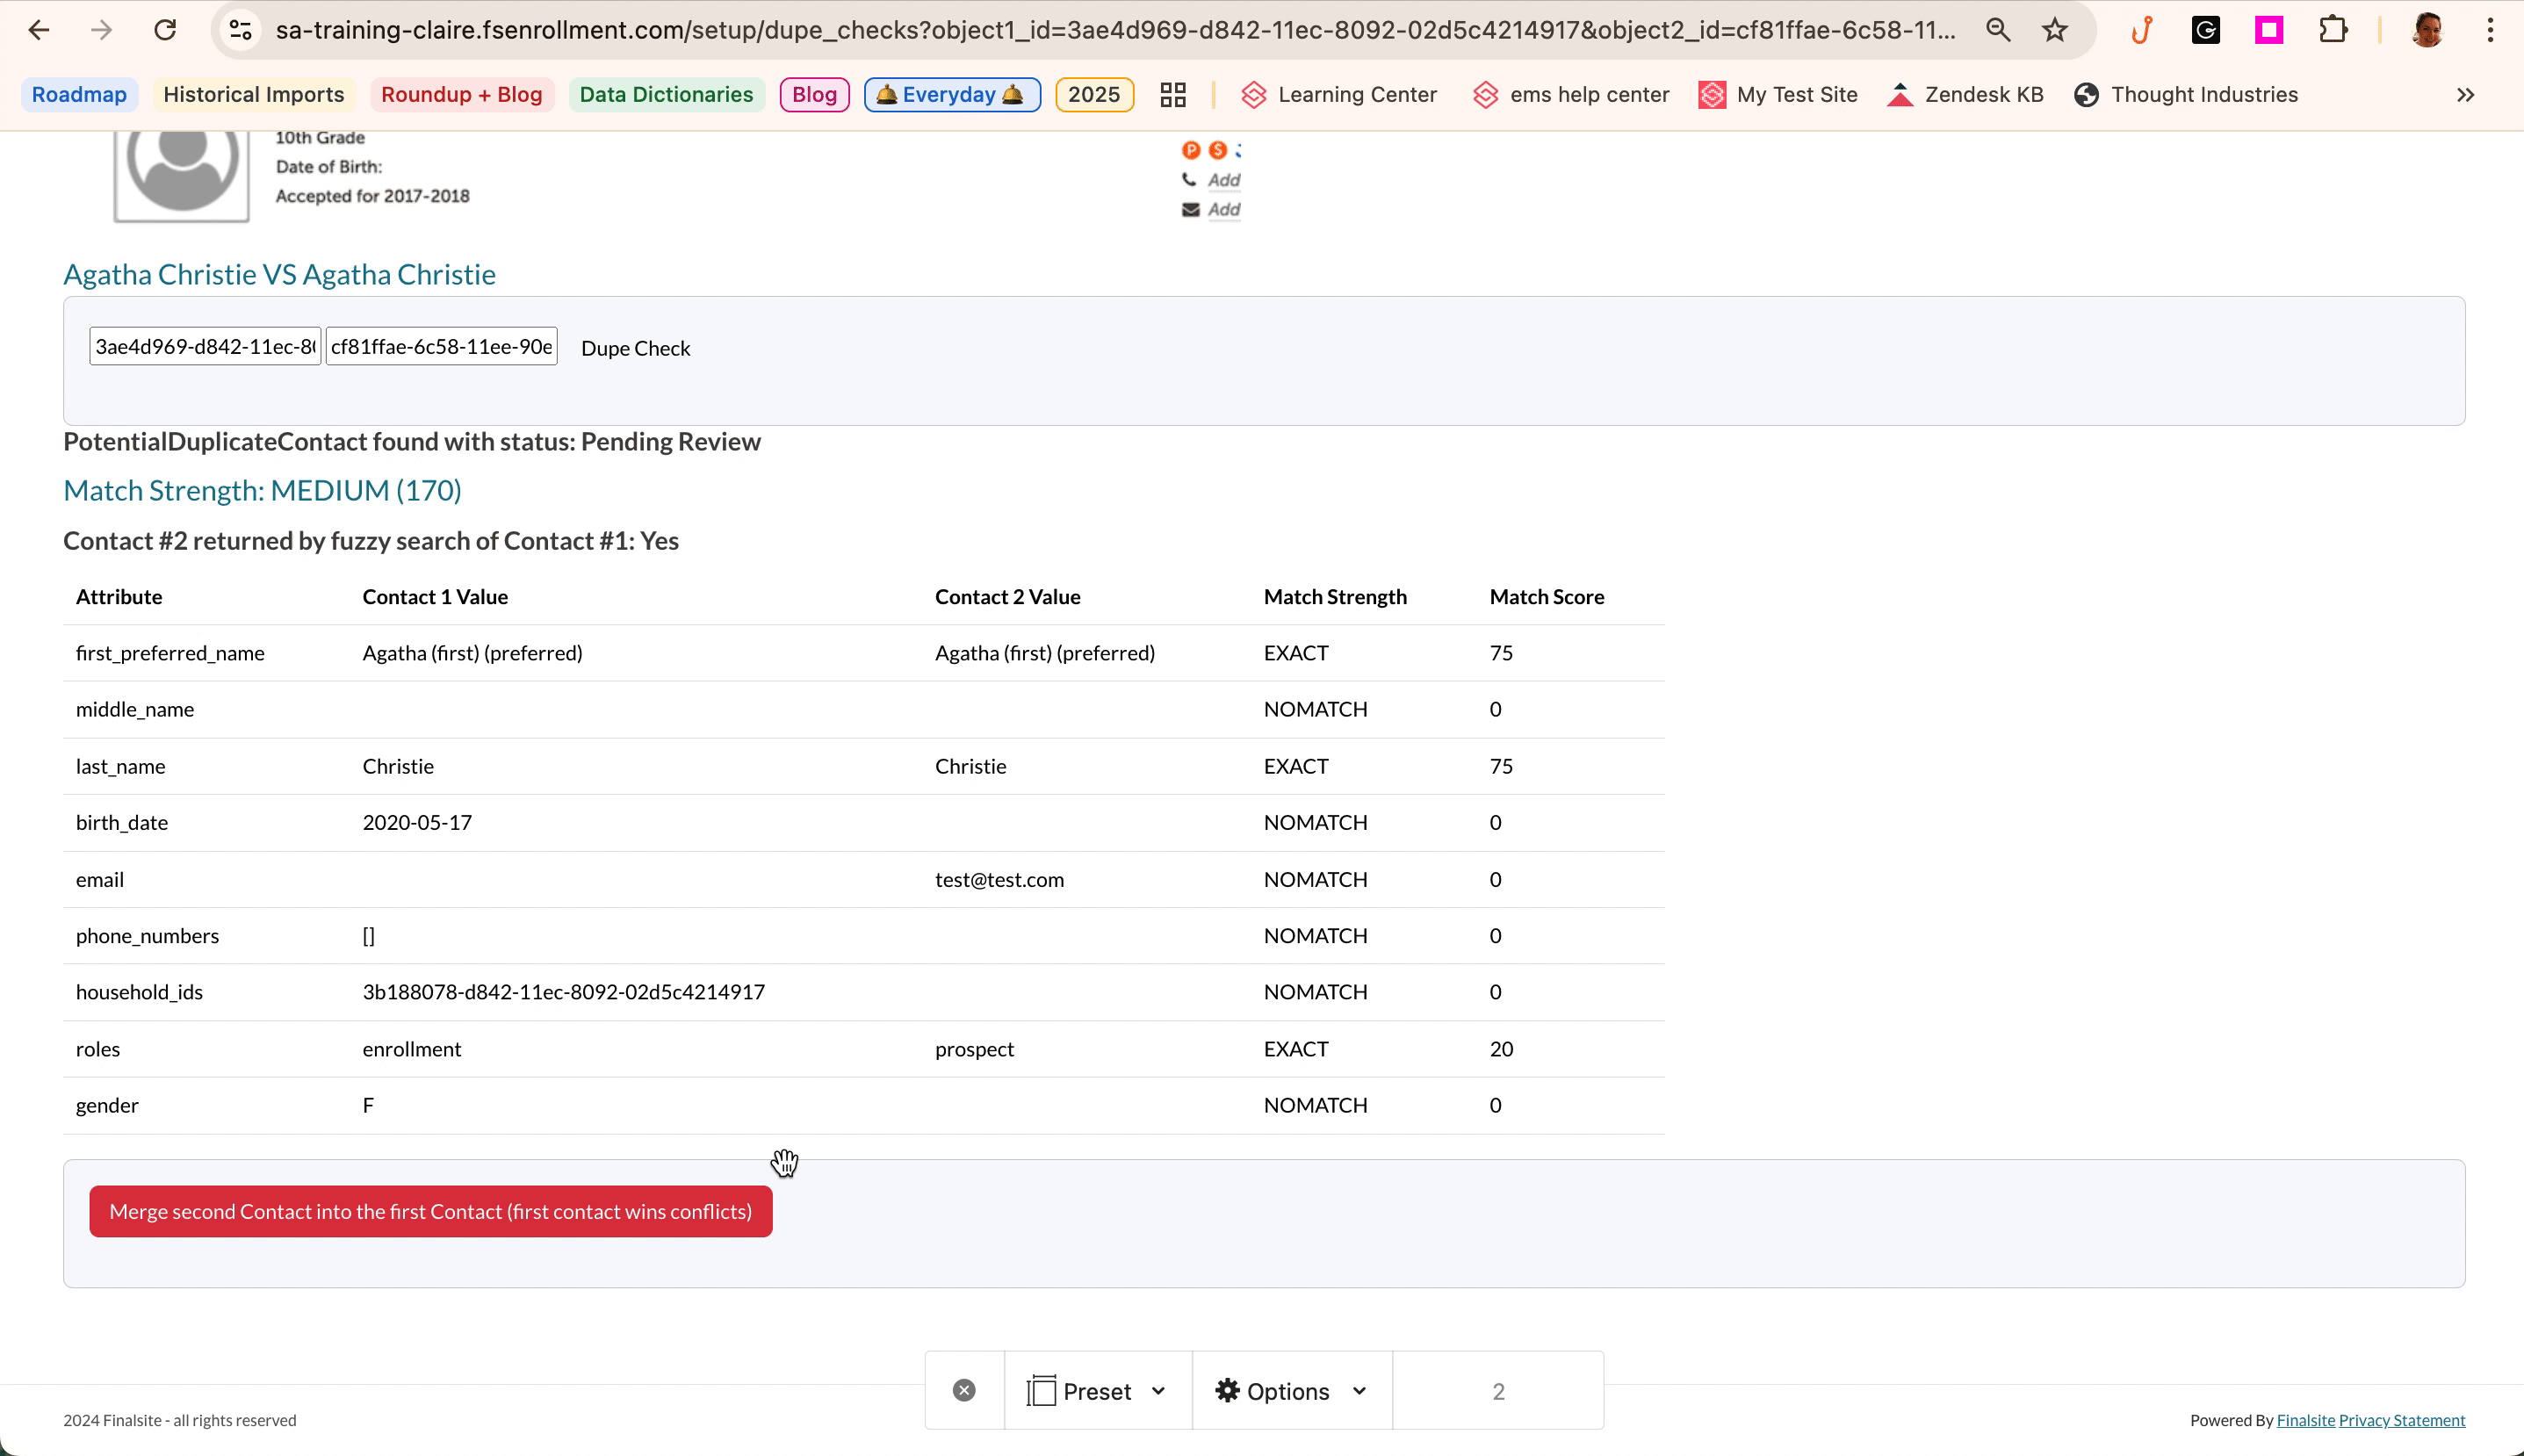This screenshot has height=1456, width=2524.
Task: Click the tab groups grid icon
Action: (1173, 95)
